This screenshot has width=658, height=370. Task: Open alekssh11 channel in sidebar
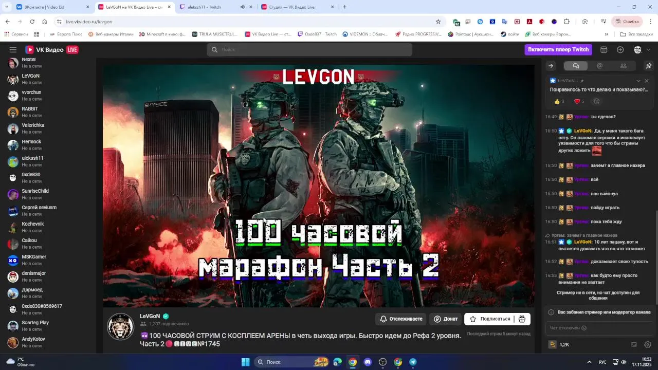coord(48,161)
